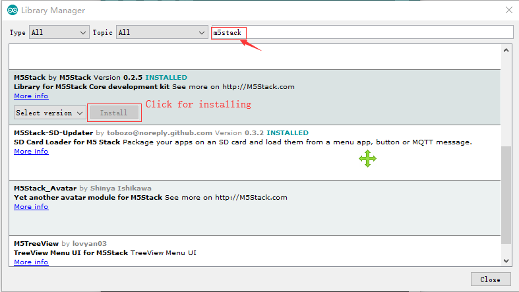This screenshot has width=519, height=292.
Task: Click author name Shinya Ishikawa
Action: tap(121, 188)
